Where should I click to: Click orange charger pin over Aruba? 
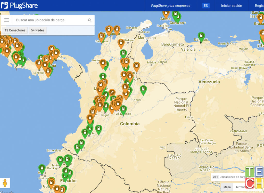pyautogui.click(x=166, y=13)
